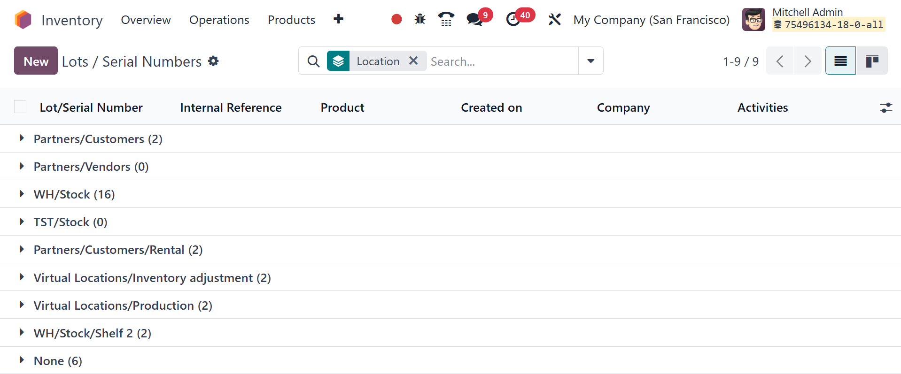Go to next page of records
The height and width of the screenshot is (374, 901).
(x=808, y=61)
